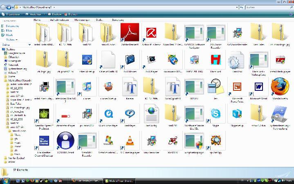
Task: Collapse the Ordner folders pane
Action: [29, 45]
